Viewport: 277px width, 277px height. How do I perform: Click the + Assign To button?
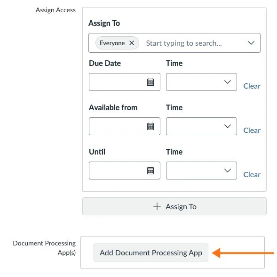[174, 206]
